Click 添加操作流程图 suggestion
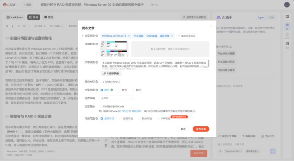This screenshot has width=294, height=161. (226, 53)
